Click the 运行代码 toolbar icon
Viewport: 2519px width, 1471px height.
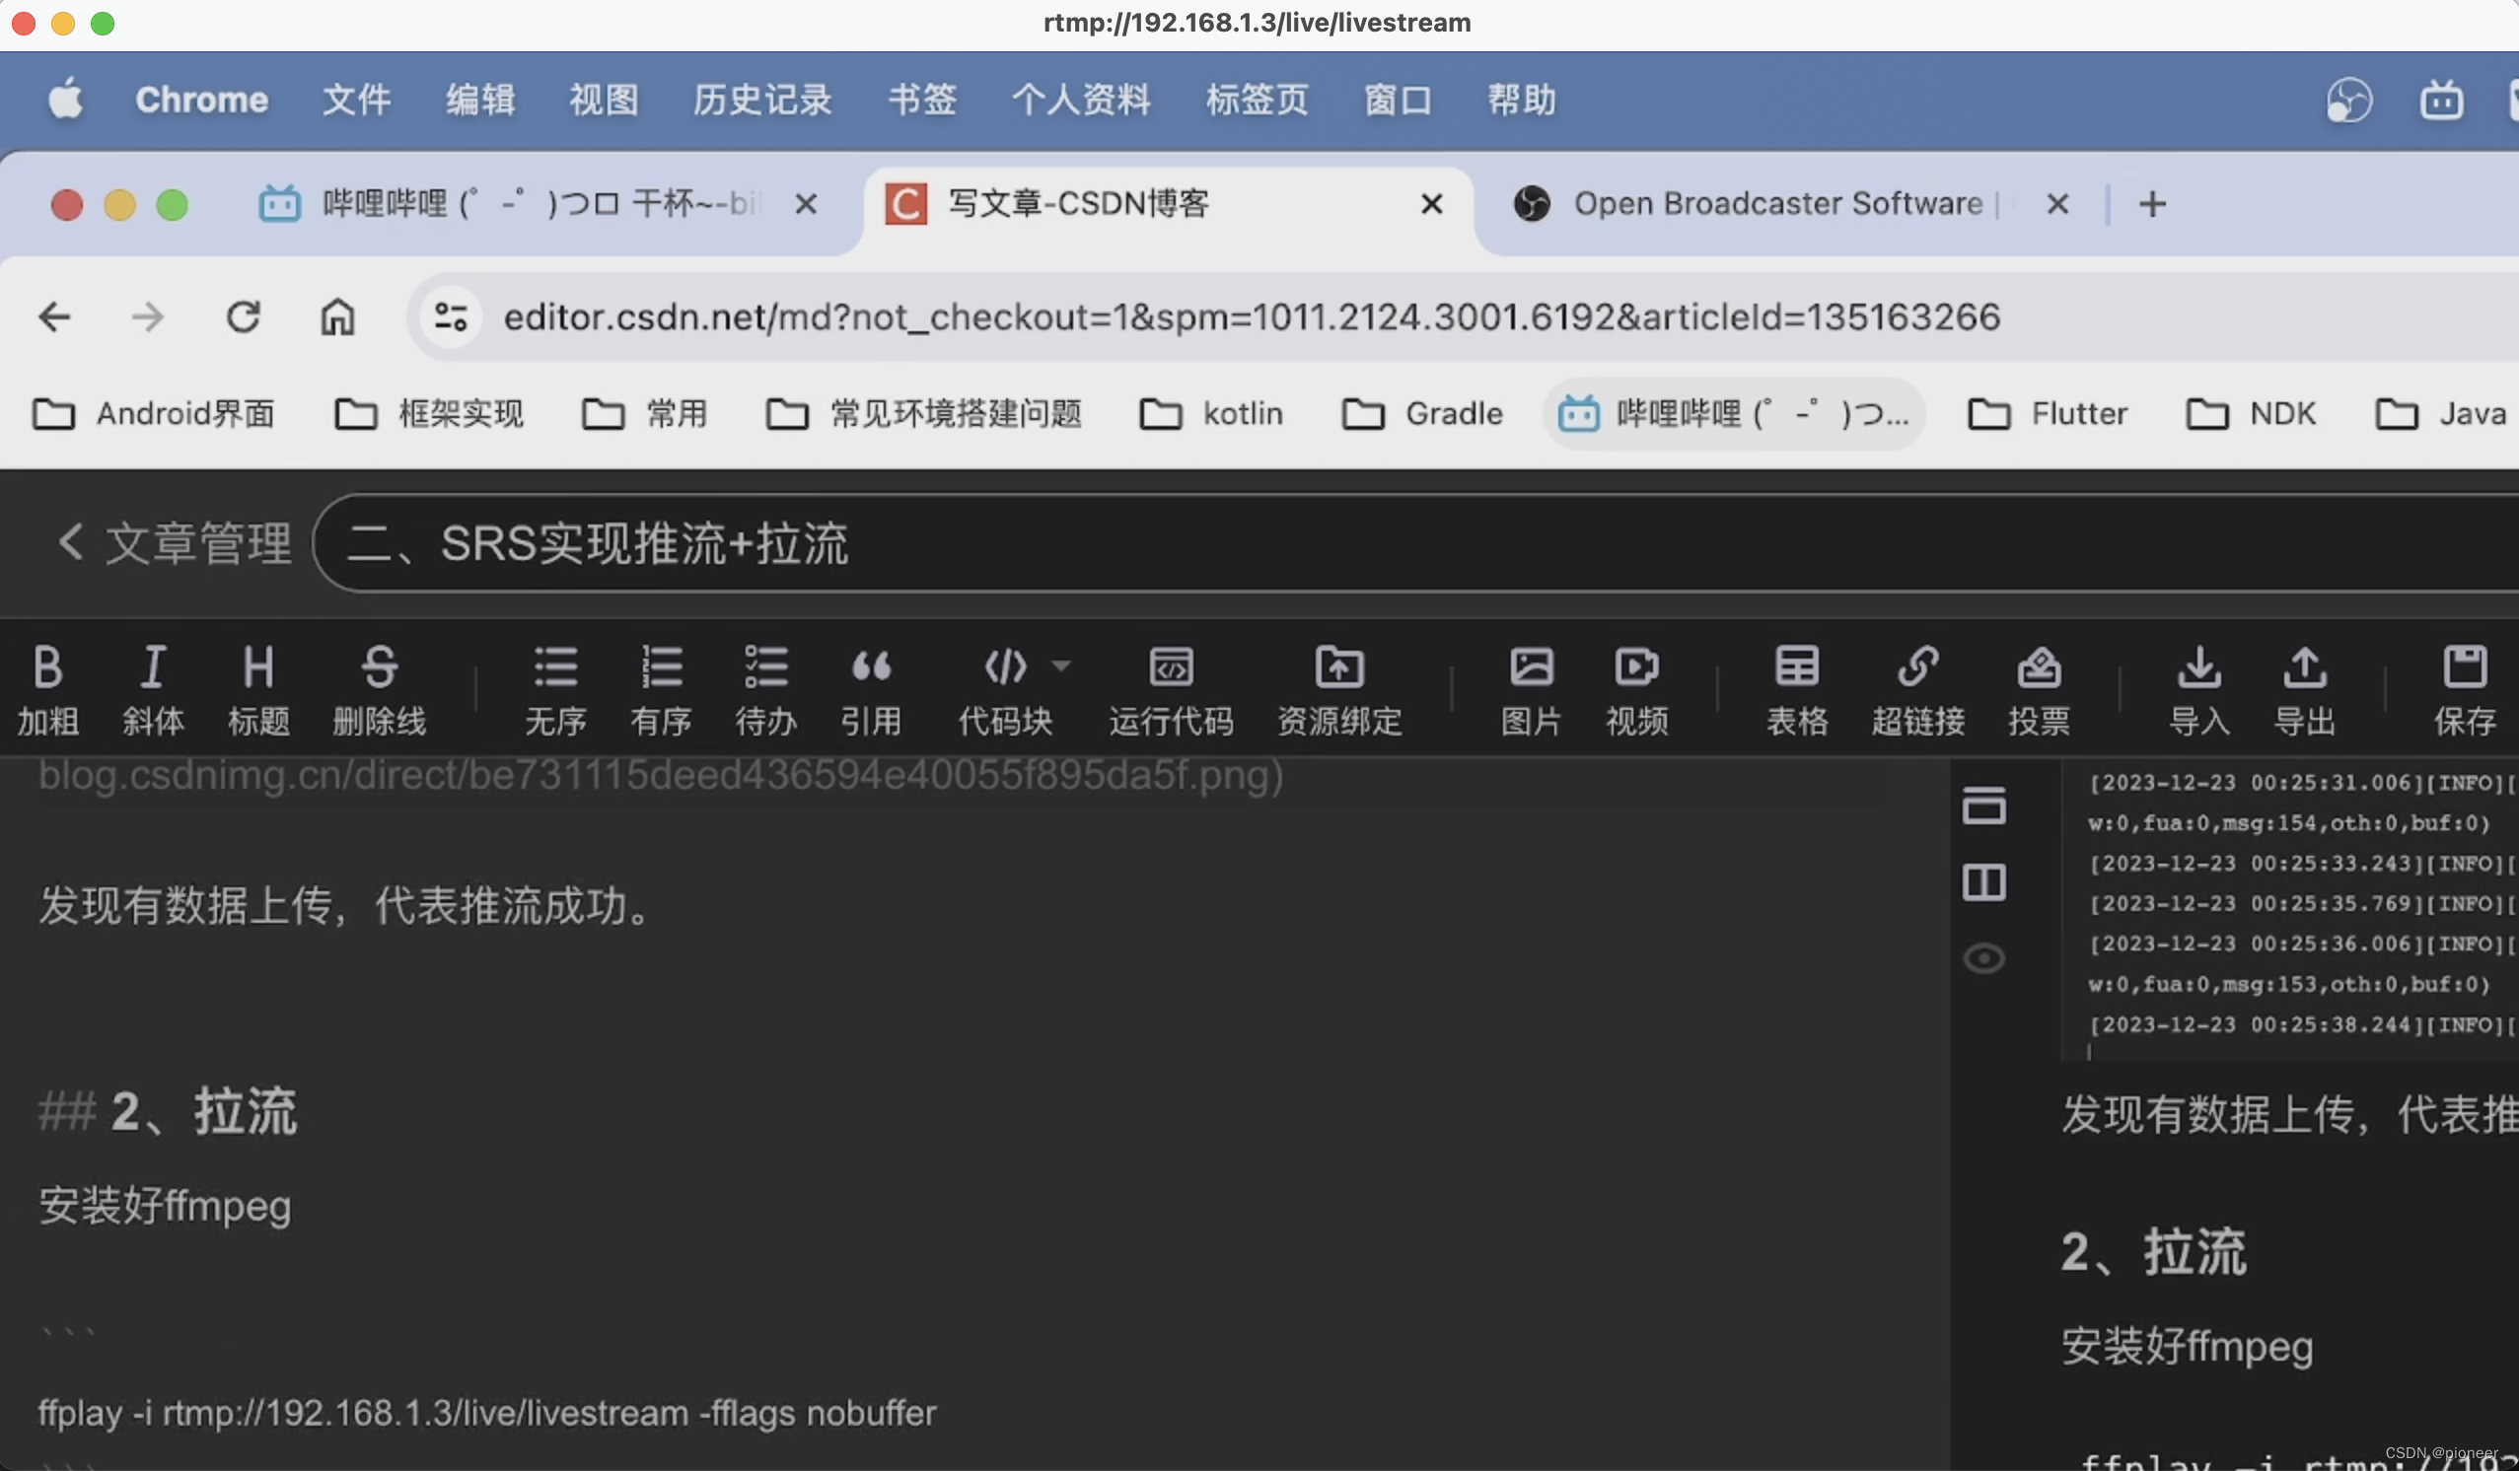(1171, 688)
